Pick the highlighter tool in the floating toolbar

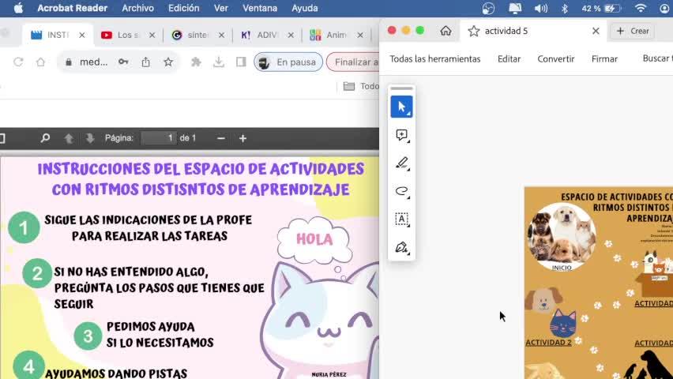pos(401,163)
